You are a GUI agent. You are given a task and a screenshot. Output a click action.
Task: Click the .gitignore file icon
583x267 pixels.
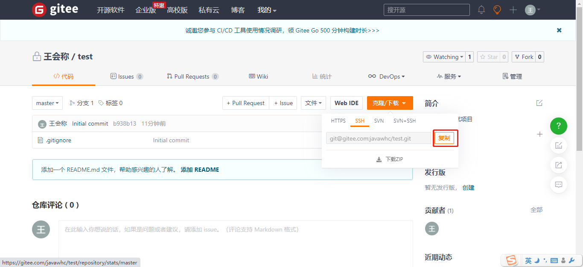tap(41, 140)
